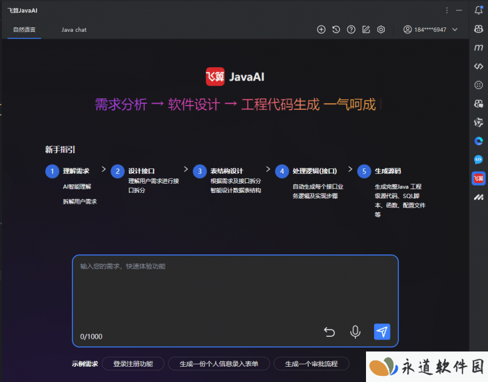
Task: Click step 1 label 理解需求
Action: point(76,171)
